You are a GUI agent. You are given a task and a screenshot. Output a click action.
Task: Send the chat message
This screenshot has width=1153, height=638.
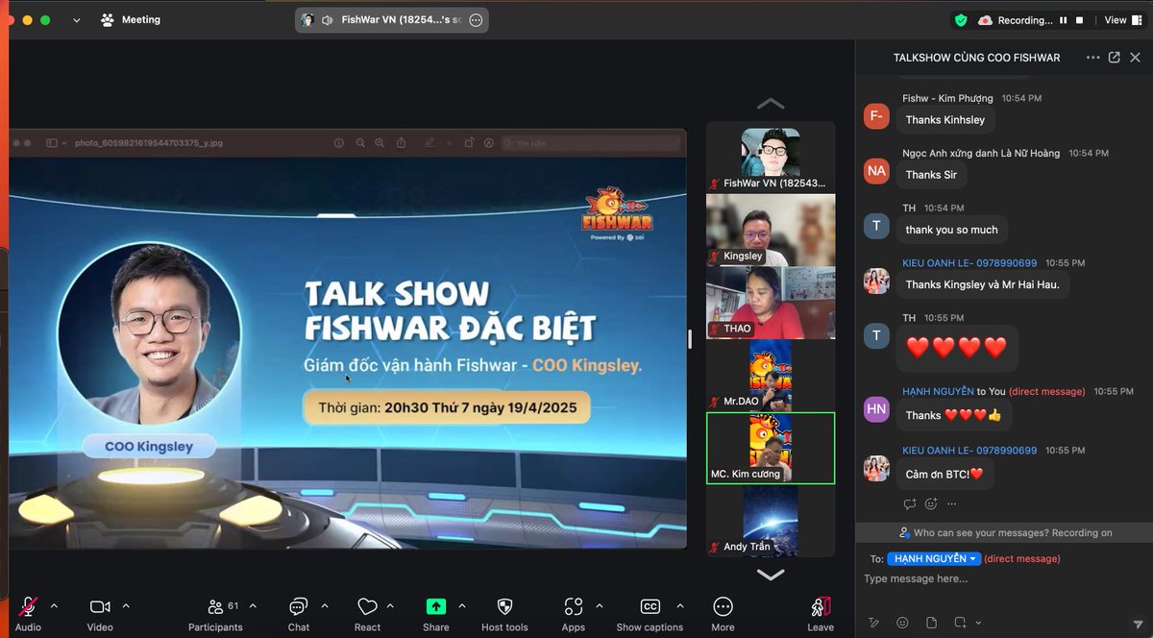click(1138, 623)
